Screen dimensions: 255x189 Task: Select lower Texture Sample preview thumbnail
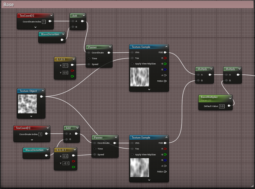(x=140, y=167)
